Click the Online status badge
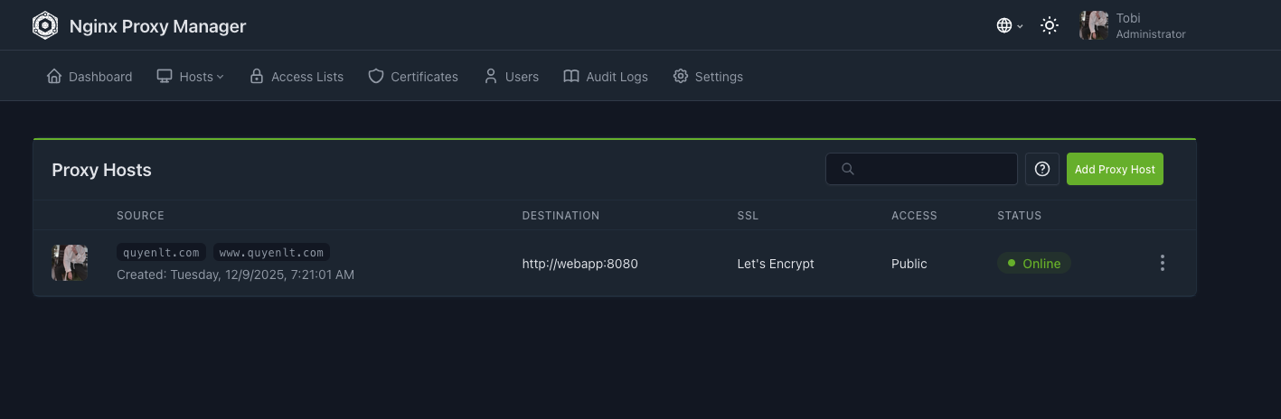1281x419 pixels. tap(1033, 264)
